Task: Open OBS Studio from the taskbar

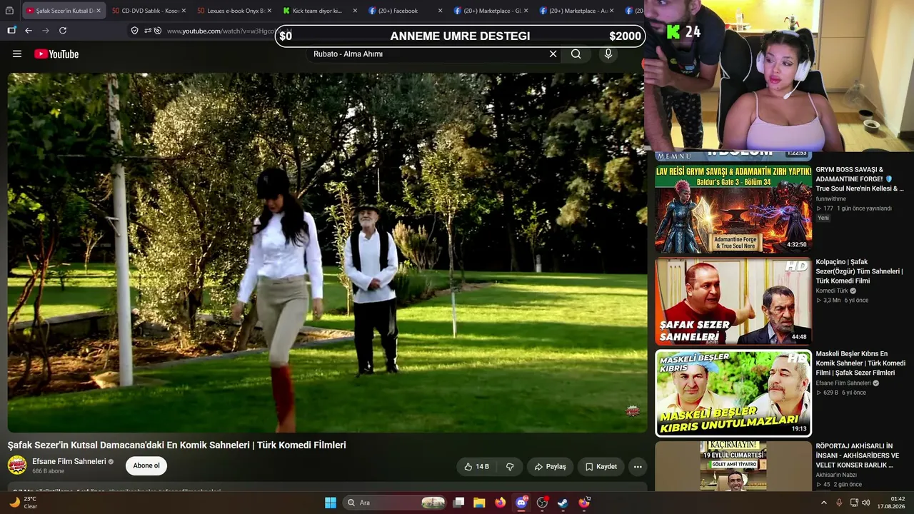Action: (542, 503)
